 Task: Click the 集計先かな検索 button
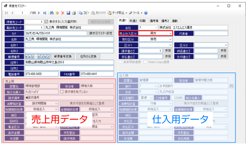(101, 22)
